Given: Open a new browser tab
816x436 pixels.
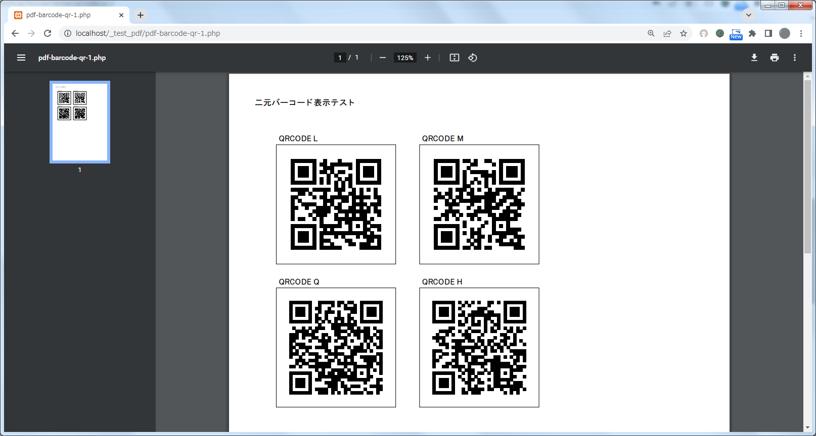Looking at the screenshot, I should (141, 15).
